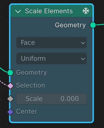The height and width of the screenshot is (128, 104).
Task: Click the snowflake icon in the node header
Action: click(x=86, y=11)
